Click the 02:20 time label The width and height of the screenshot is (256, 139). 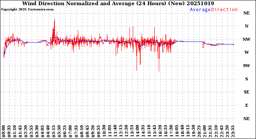(x=26, y=132)
